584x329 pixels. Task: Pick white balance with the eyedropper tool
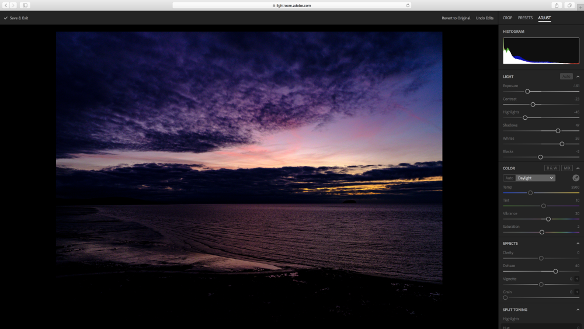(x=576, y=178)
